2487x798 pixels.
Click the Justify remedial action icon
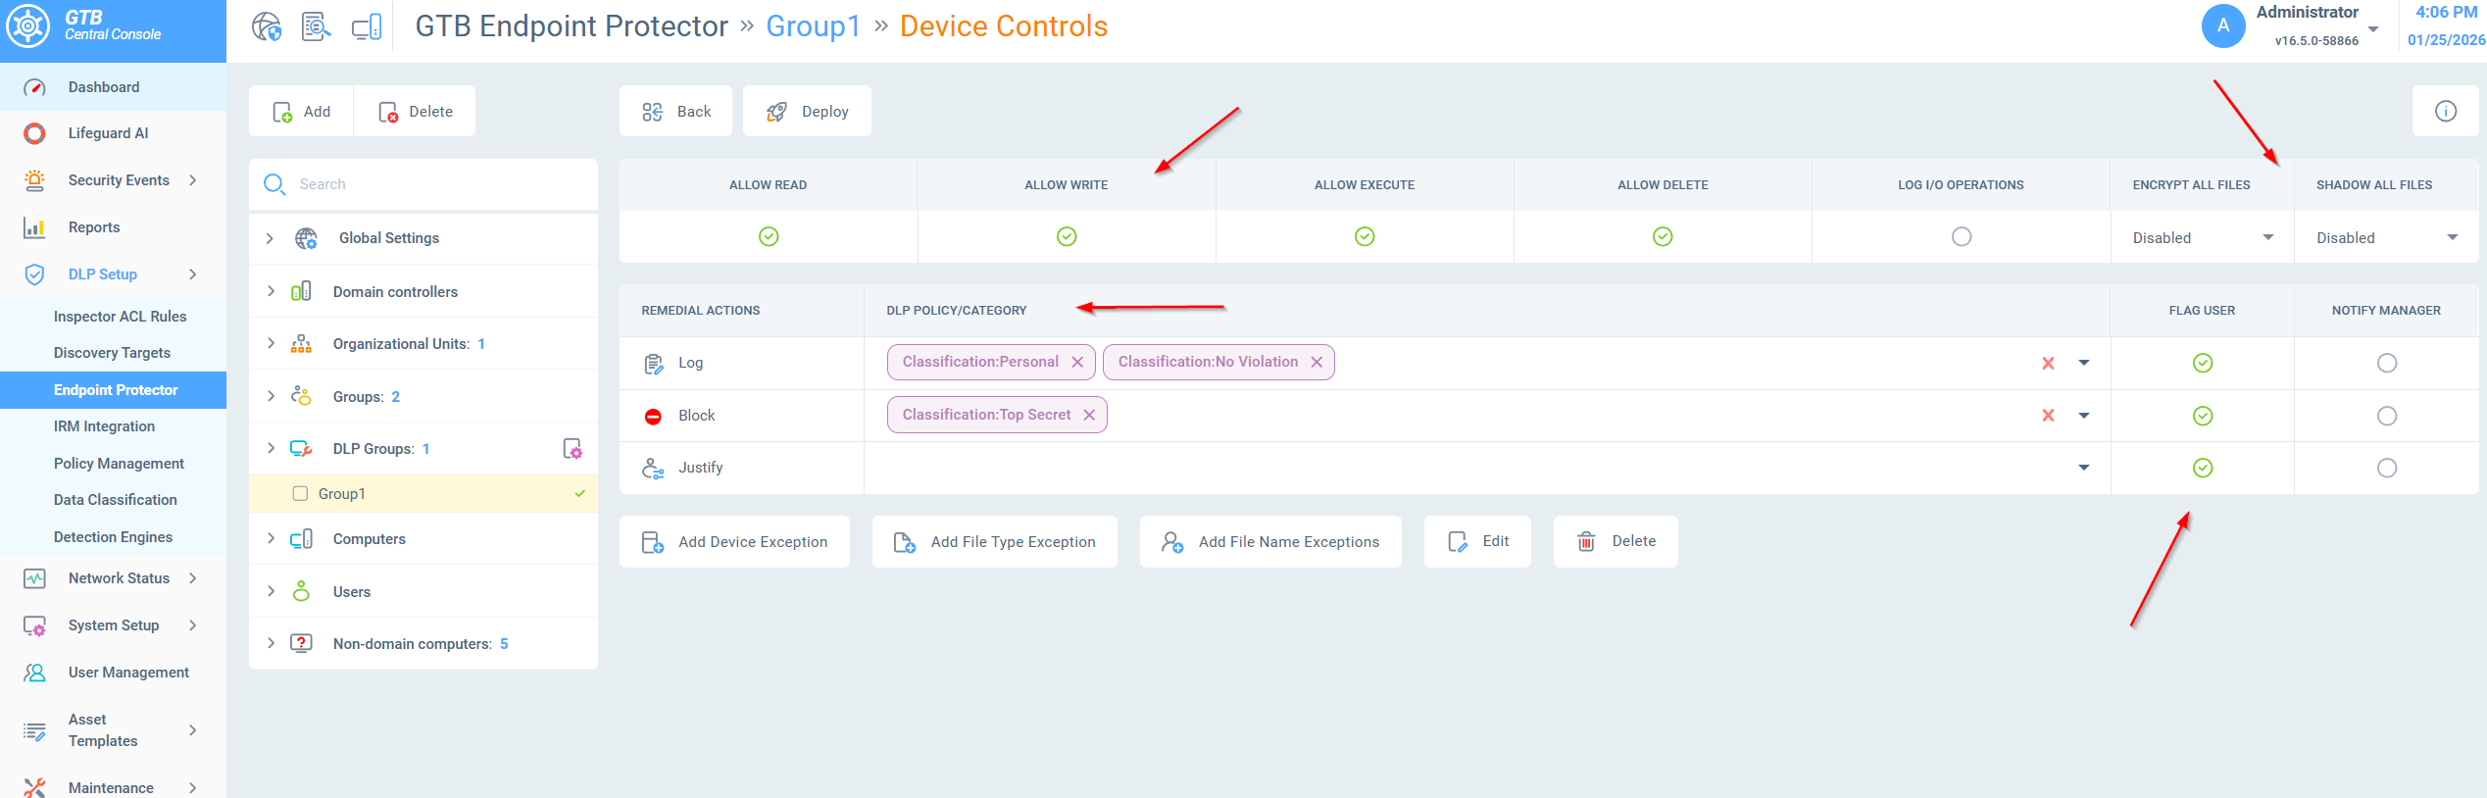pyautogui.click(x=653, y=468)
